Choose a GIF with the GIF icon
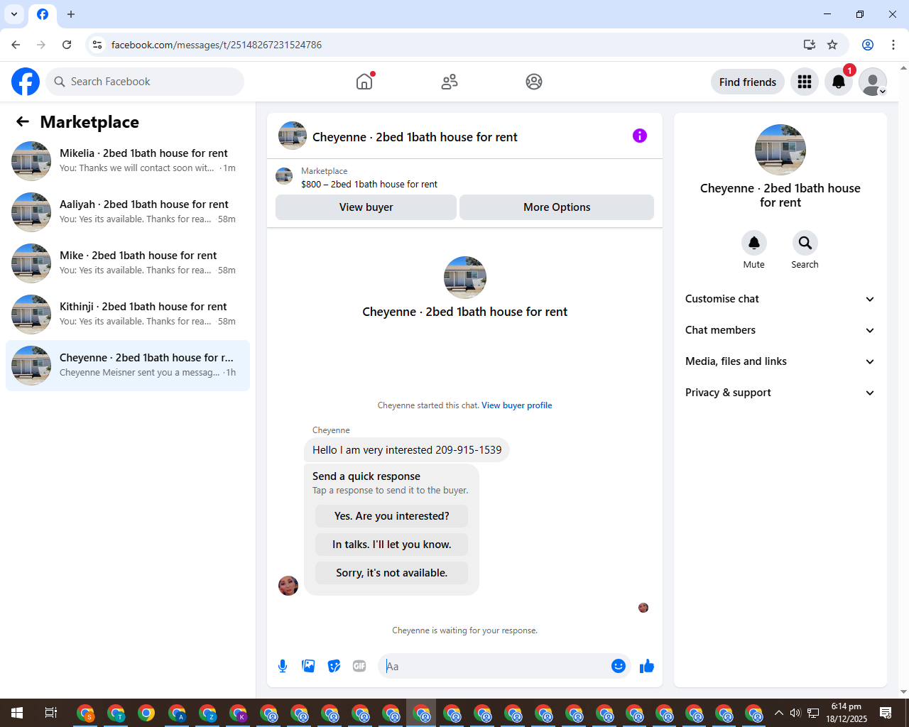Image resolution: width=909 pixels, height=727 pixels. [359, 666]
